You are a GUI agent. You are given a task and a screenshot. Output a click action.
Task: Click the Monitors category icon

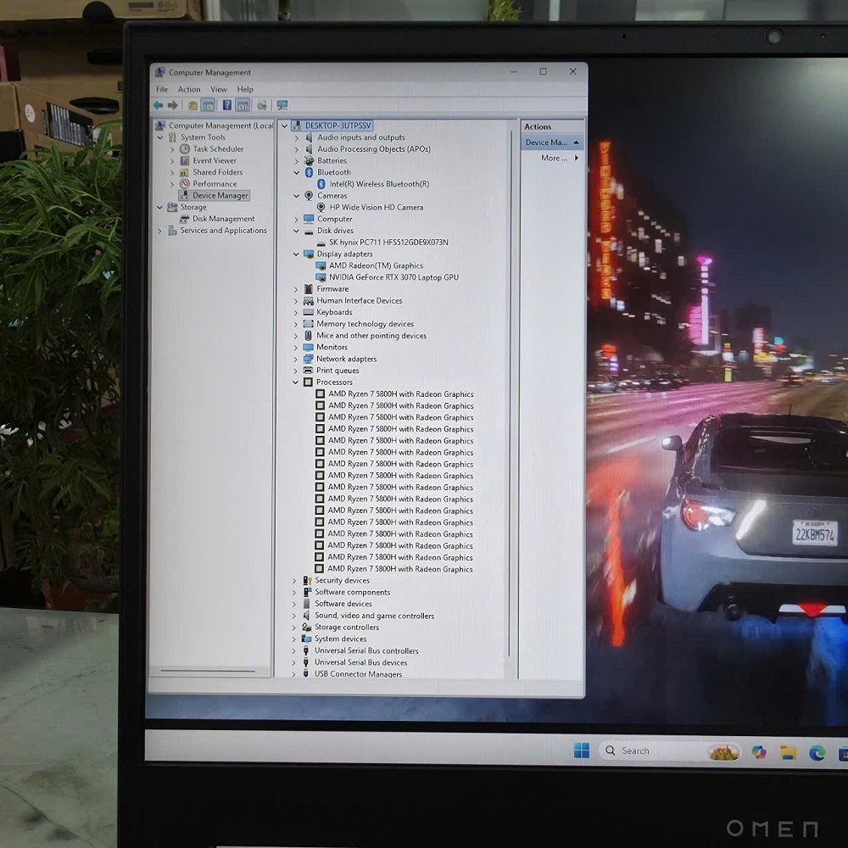tap(309, 347)
